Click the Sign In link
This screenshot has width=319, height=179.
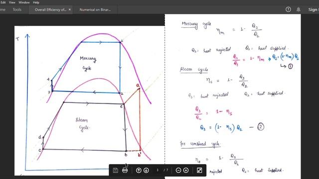click(314, 9)
